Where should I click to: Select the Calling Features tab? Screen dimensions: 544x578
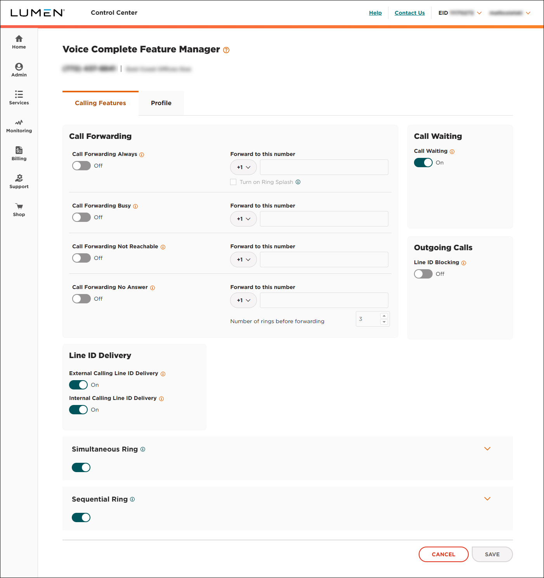pyautogui.click(x=100, y=103)
